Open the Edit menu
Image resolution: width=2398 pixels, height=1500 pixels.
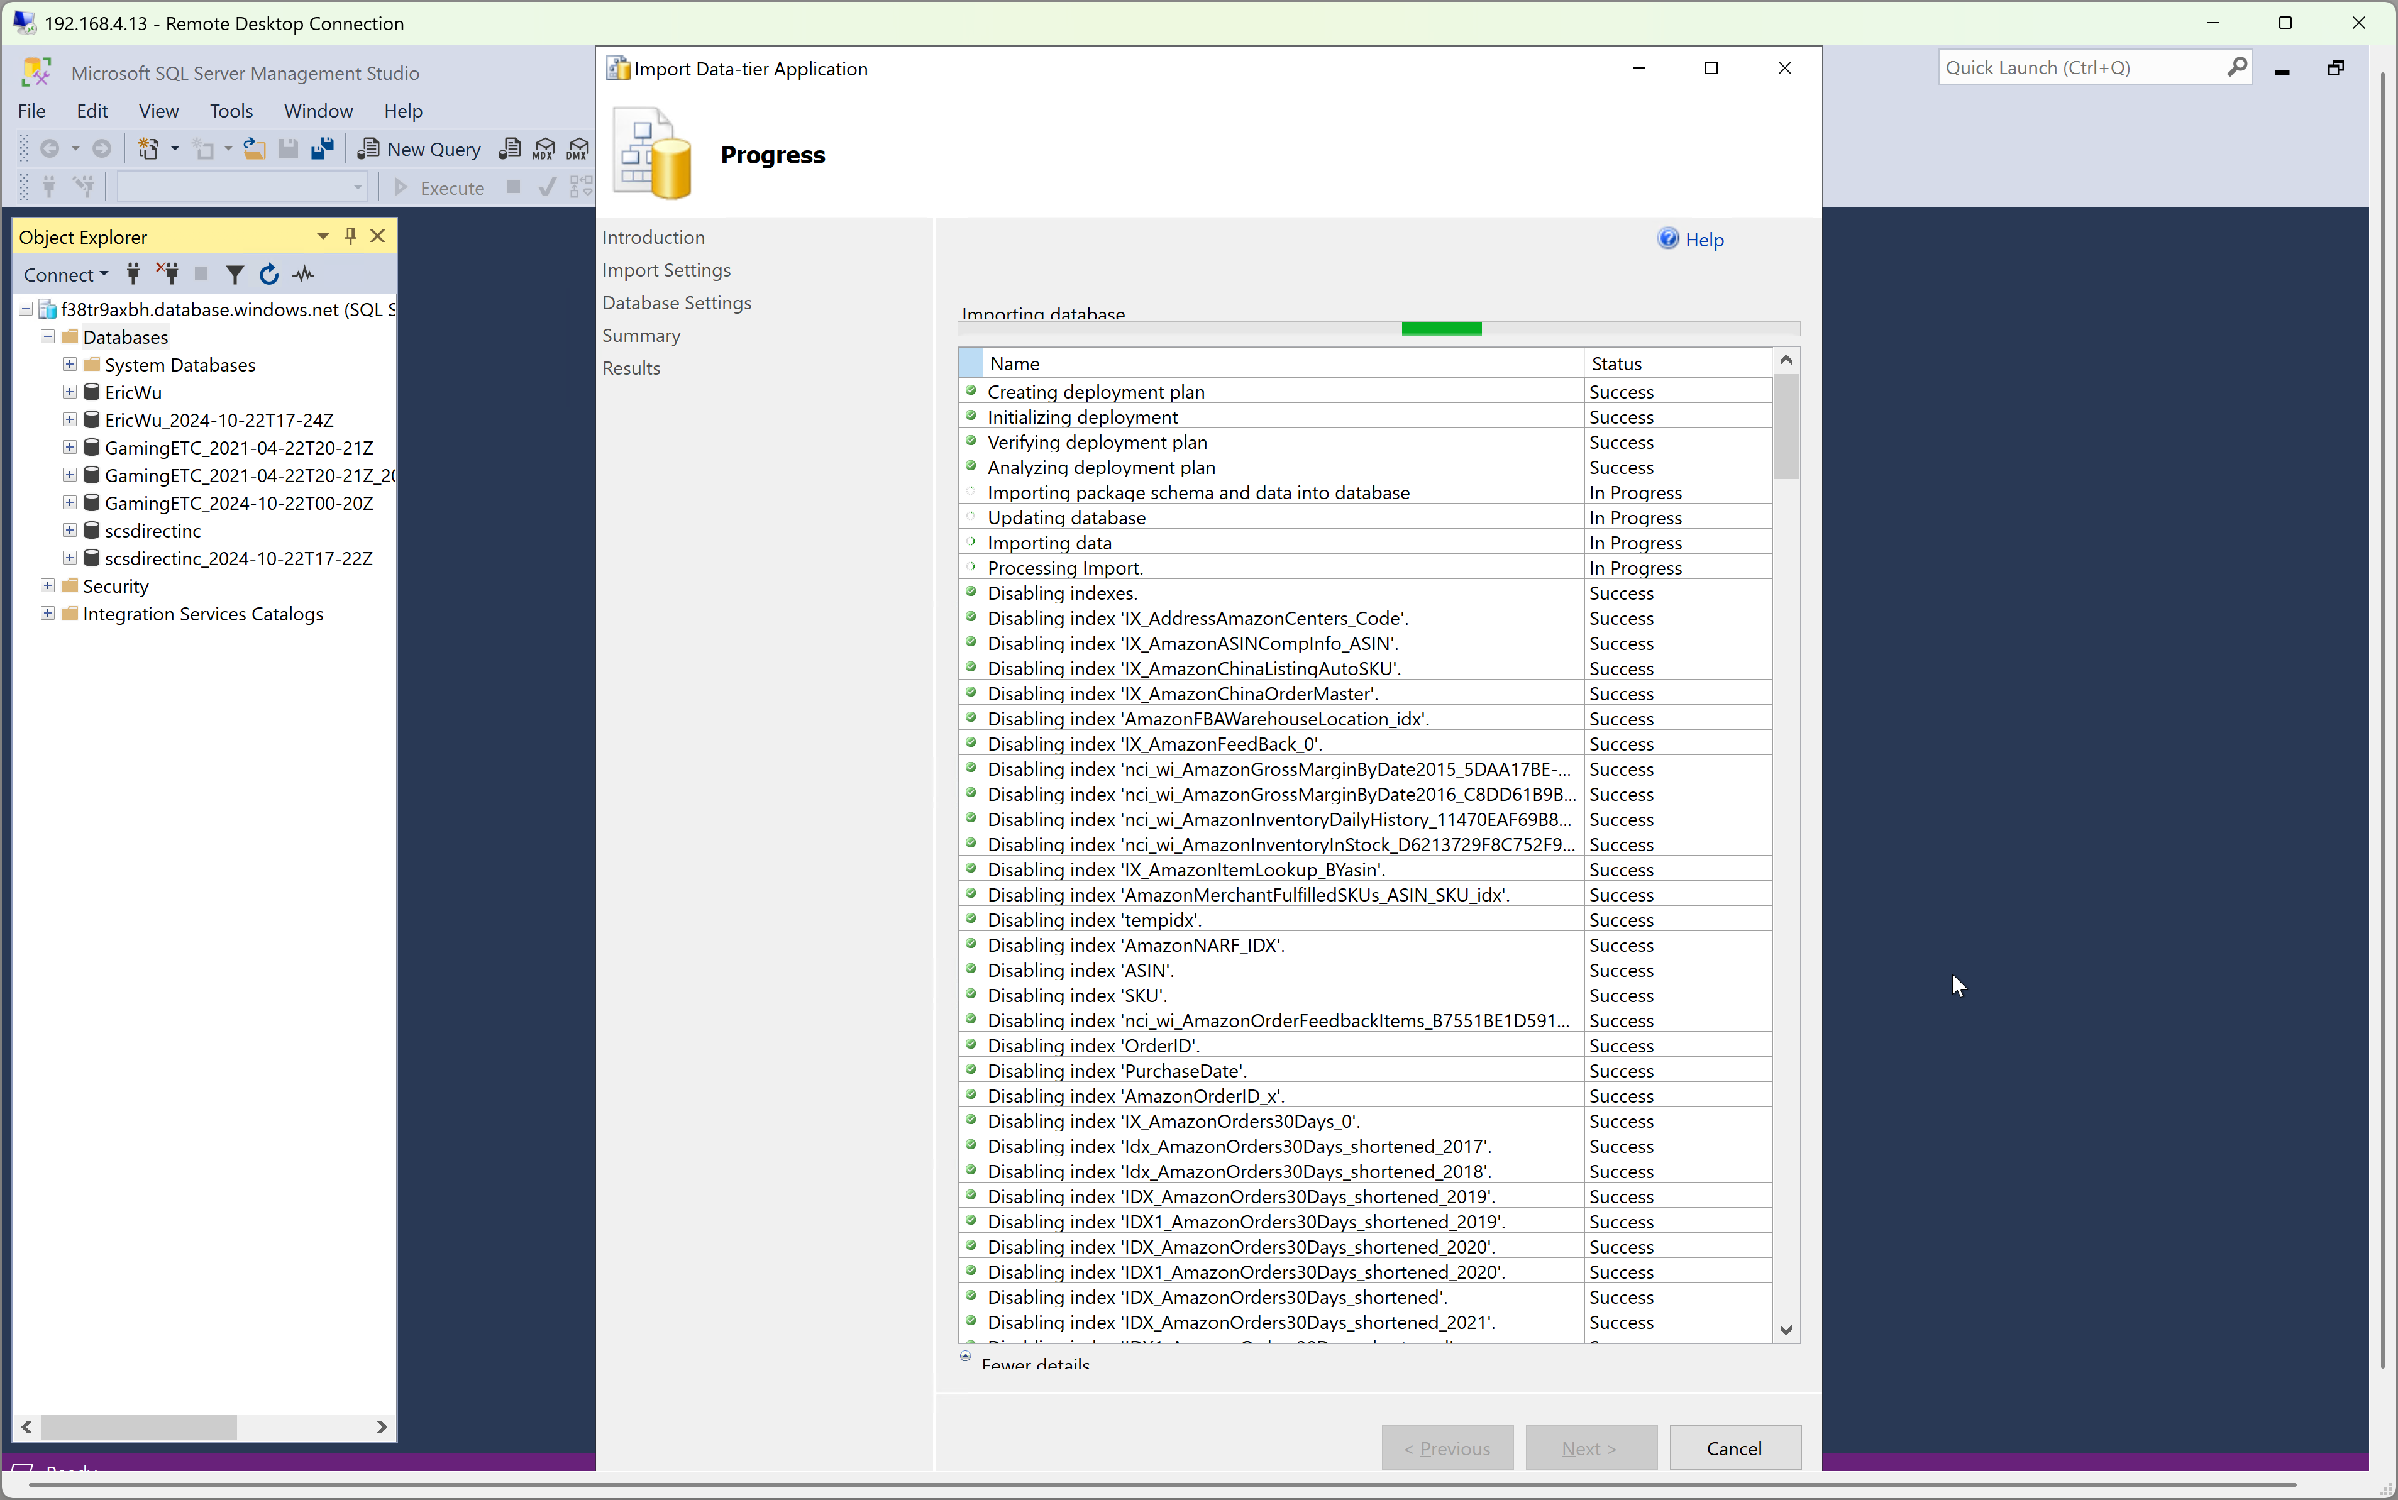[92, 111]
